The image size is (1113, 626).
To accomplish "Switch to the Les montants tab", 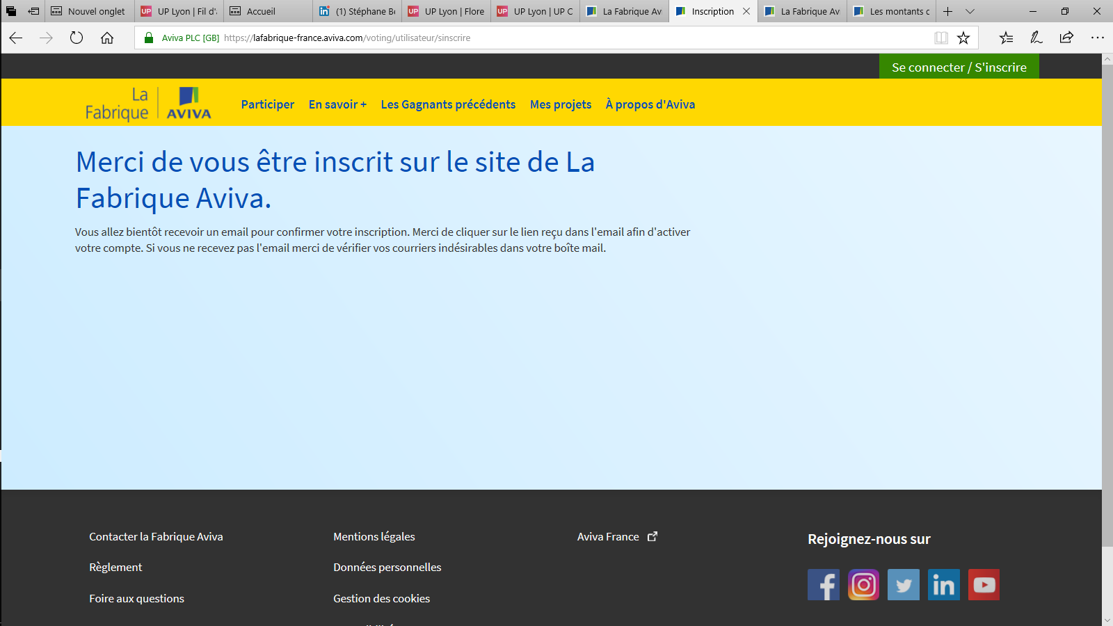I will pyautogui.click(x=891, y=11).
